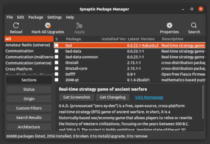Click the Search magnifier icon
210x144 pixels.
coord(194,26)
